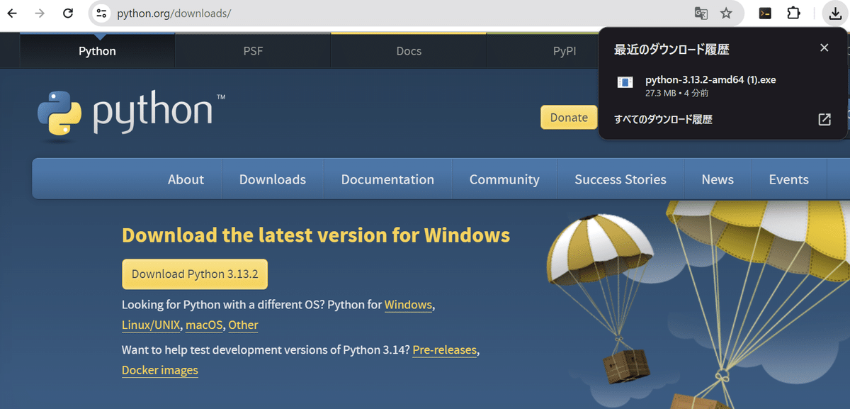The image size is (850, 409).
Task: Follow the Linux/UNIX link
Action: click(151, 325)
